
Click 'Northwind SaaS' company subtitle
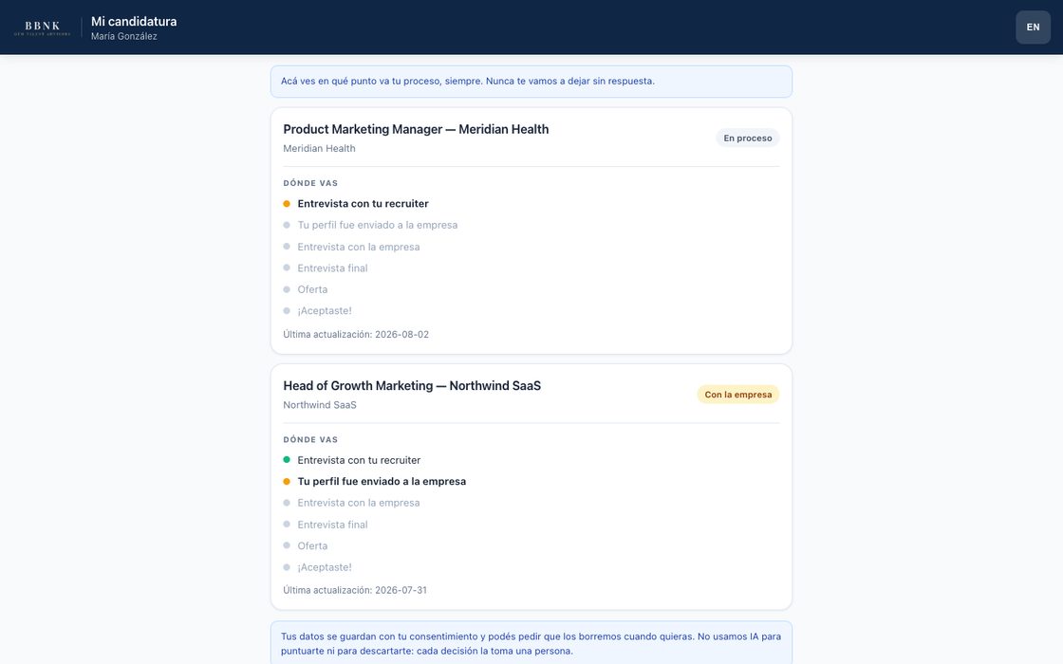pos(319,405)
